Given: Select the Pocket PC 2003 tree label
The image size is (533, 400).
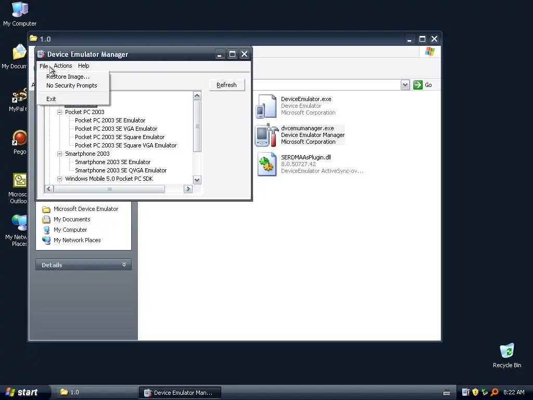Looking at the screenshot, I should tap(85, 112).
